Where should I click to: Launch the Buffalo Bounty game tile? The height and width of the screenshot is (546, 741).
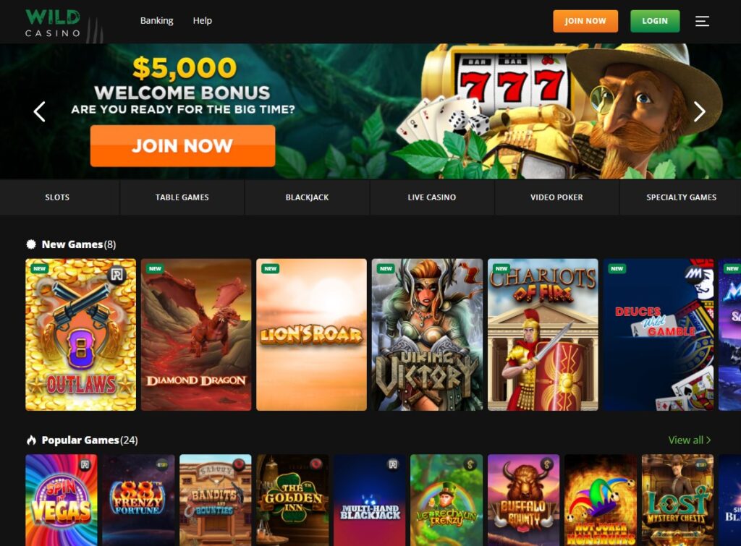click(524, 500)
